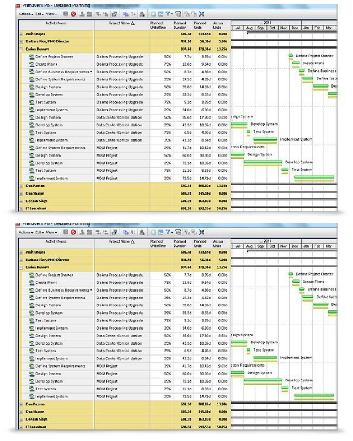This screenshot has height=441, width=353.
Task: Click the red cancel icon in bottom window
Action: coord(73,232)
